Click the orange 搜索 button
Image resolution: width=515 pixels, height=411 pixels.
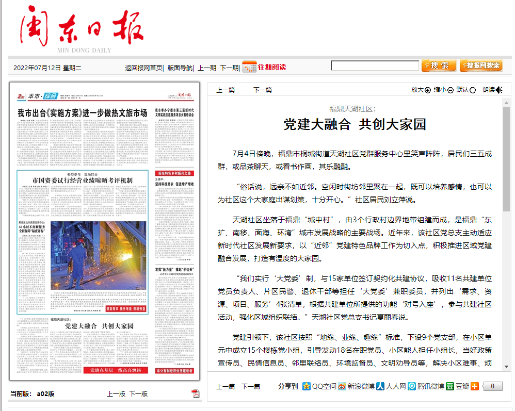pos(439,65)
